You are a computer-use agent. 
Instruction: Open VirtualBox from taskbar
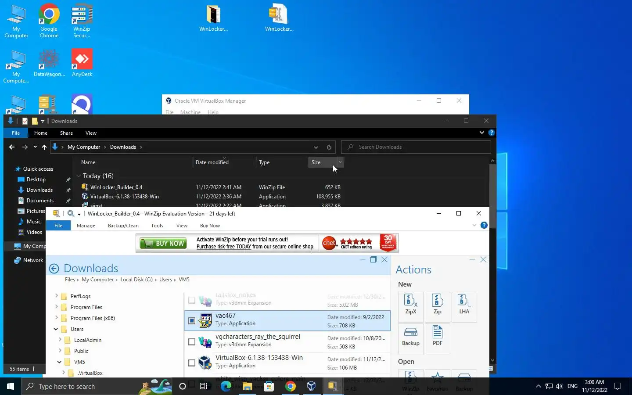[x=311, y=386]
